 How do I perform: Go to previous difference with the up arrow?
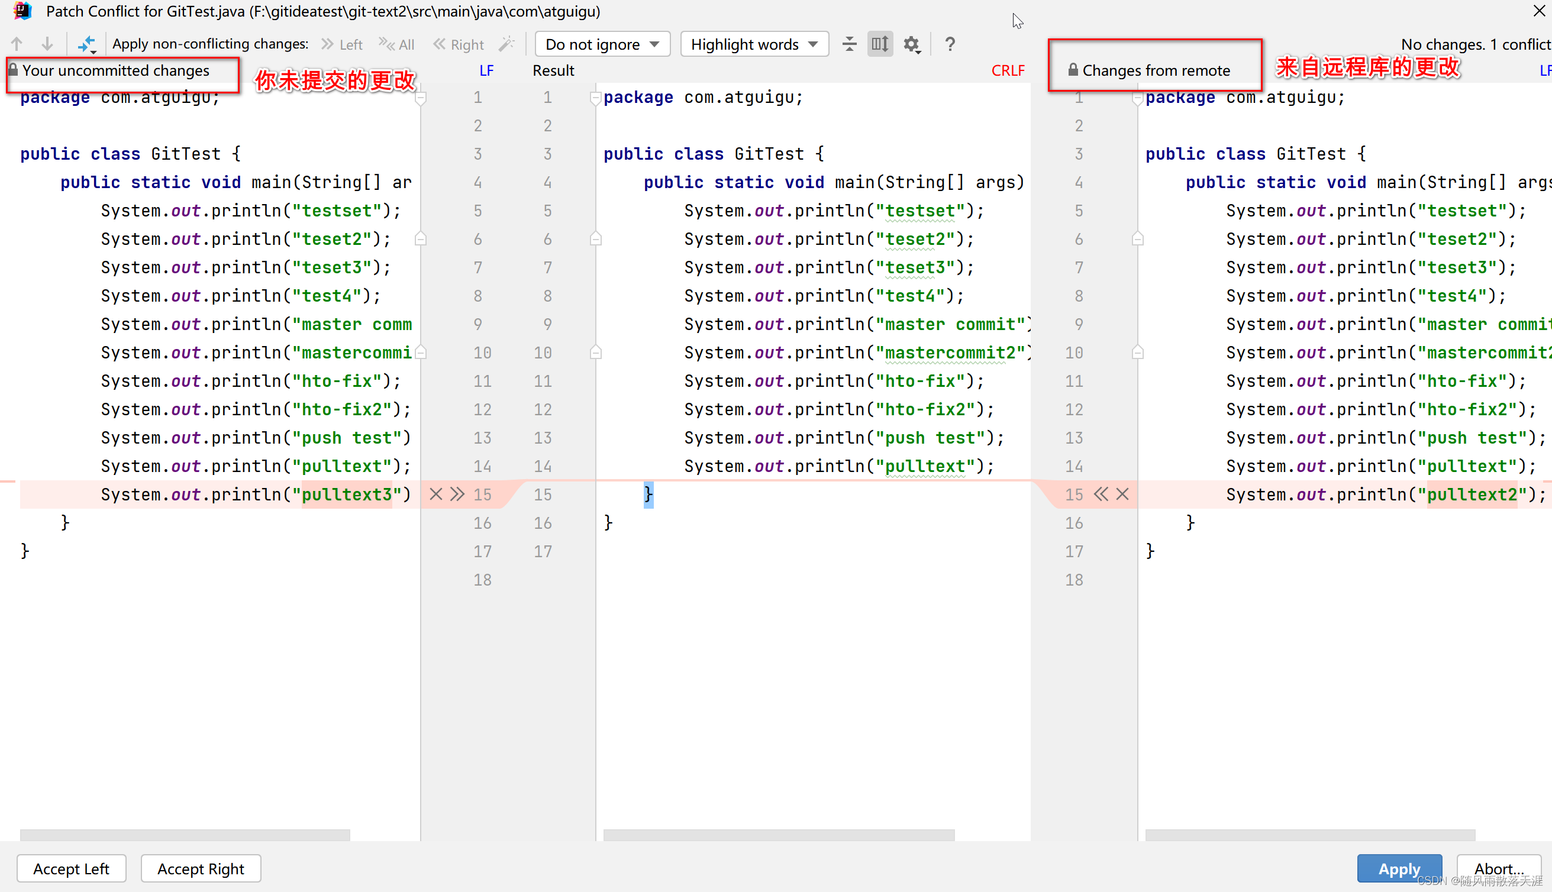pos(17,44)
